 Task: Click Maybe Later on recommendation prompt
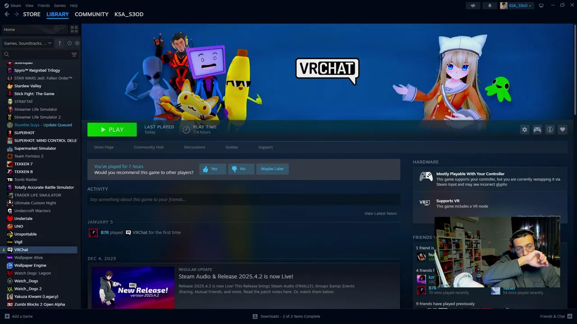click(272, 169)
